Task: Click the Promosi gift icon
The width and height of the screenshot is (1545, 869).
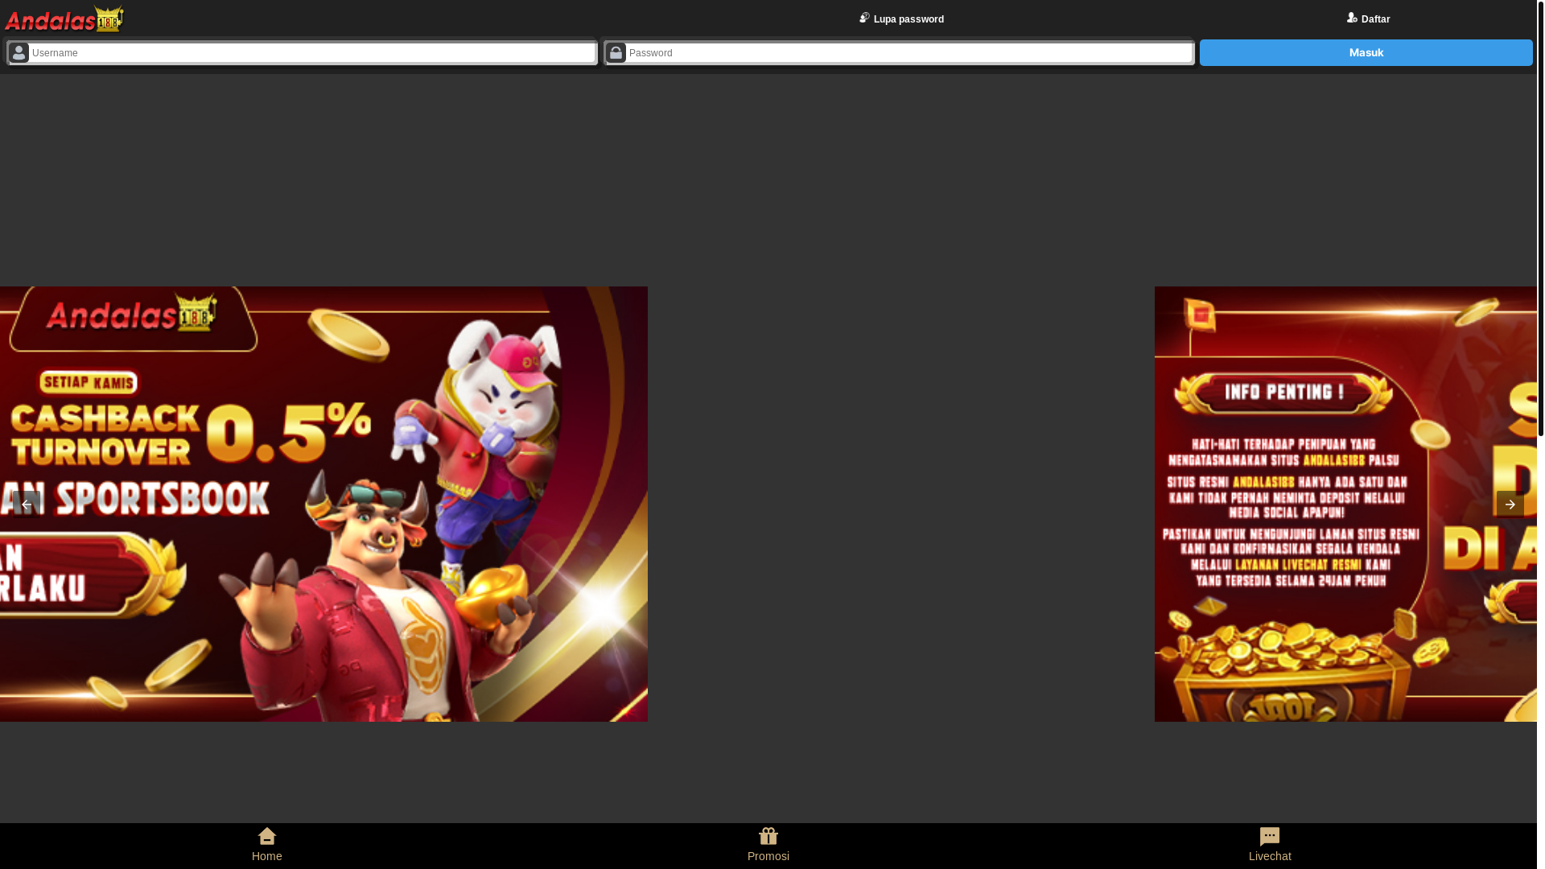Action: [768, 836]
